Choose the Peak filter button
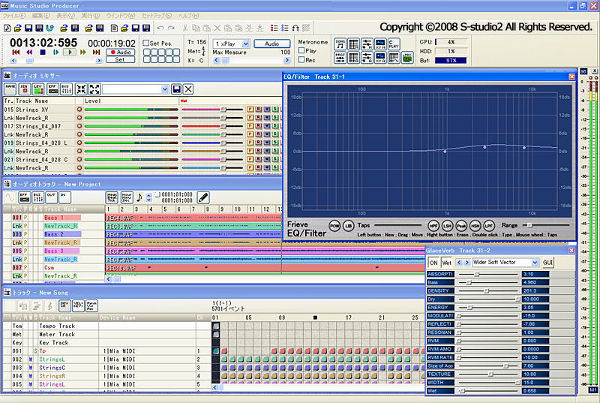Screen dimensions: 600x403 click(463, 225)
